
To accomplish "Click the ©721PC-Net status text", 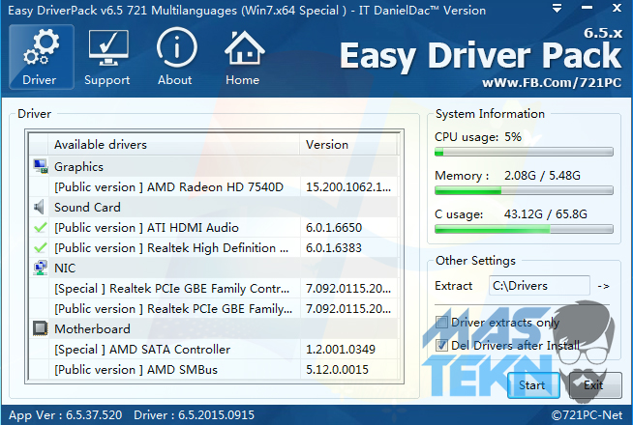I will point(588,415).
